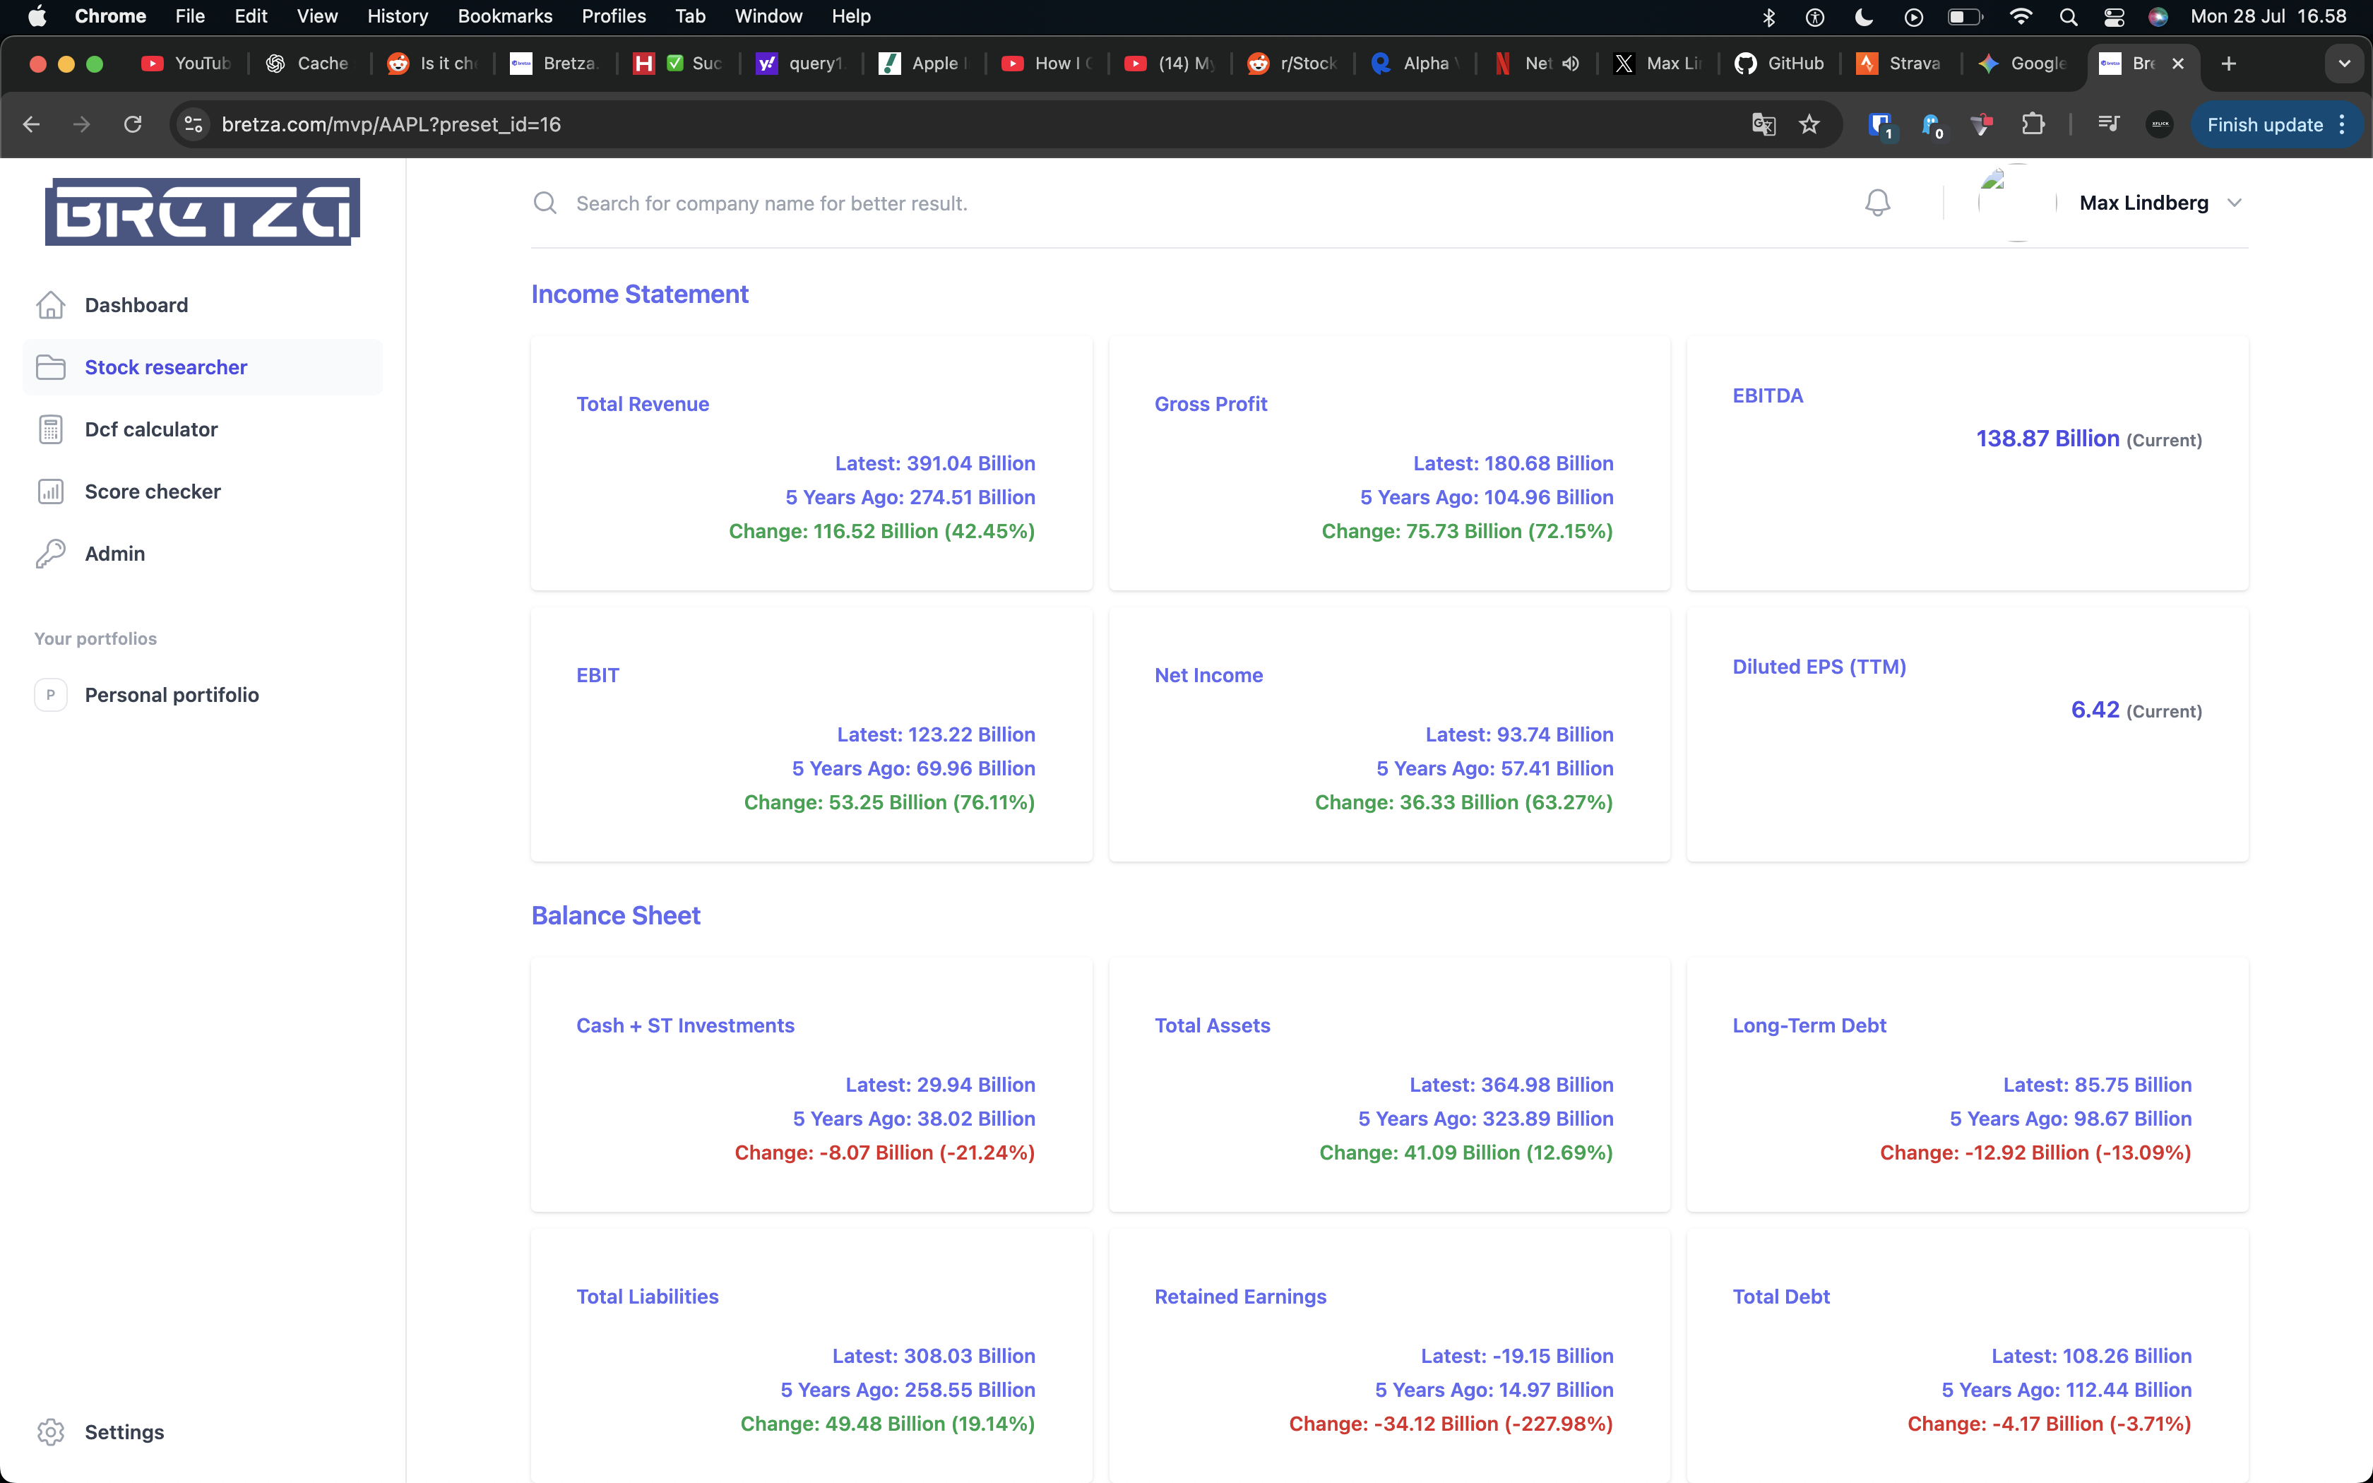Bookmark this page with the star icon
The image size is (2373, 1483).
pyautogui.click(x=1809, y=124)
